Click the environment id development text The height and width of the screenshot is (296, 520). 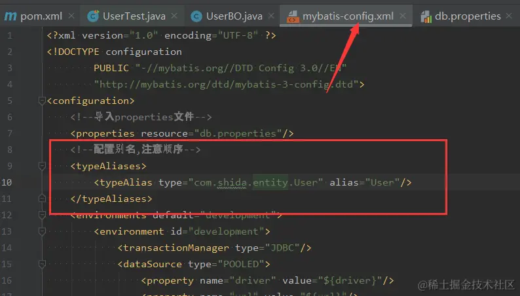coord(181,231)
